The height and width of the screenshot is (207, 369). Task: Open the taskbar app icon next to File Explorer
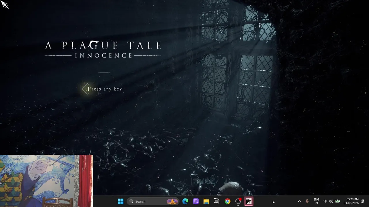217,201
